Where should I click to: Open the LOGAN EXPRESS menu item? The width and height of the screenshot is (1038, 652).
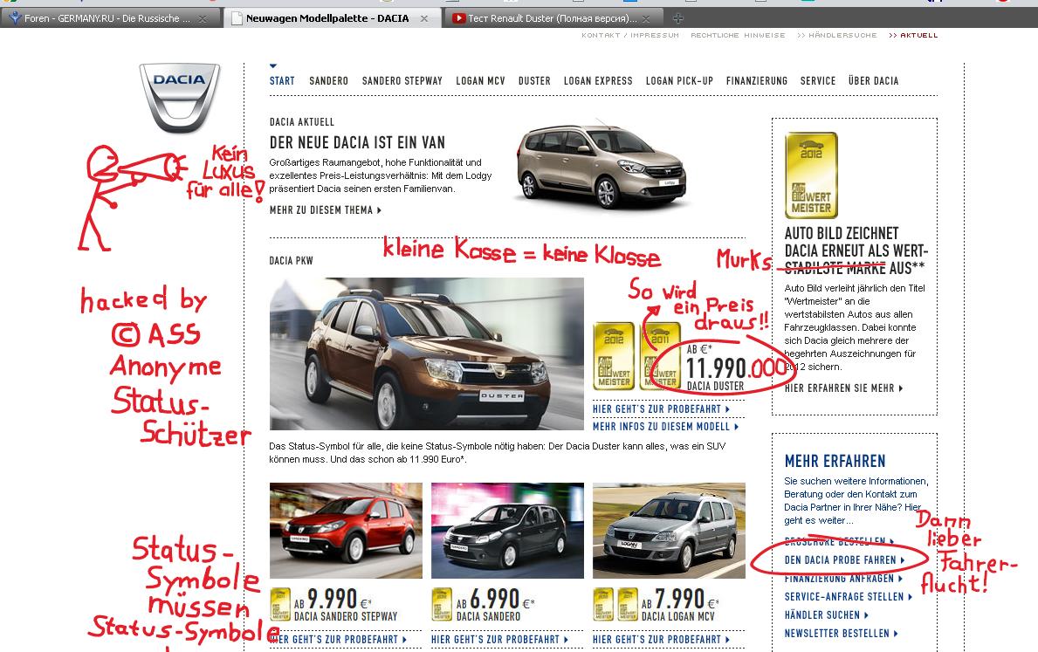pyautogui.click(x=598, y=81)
